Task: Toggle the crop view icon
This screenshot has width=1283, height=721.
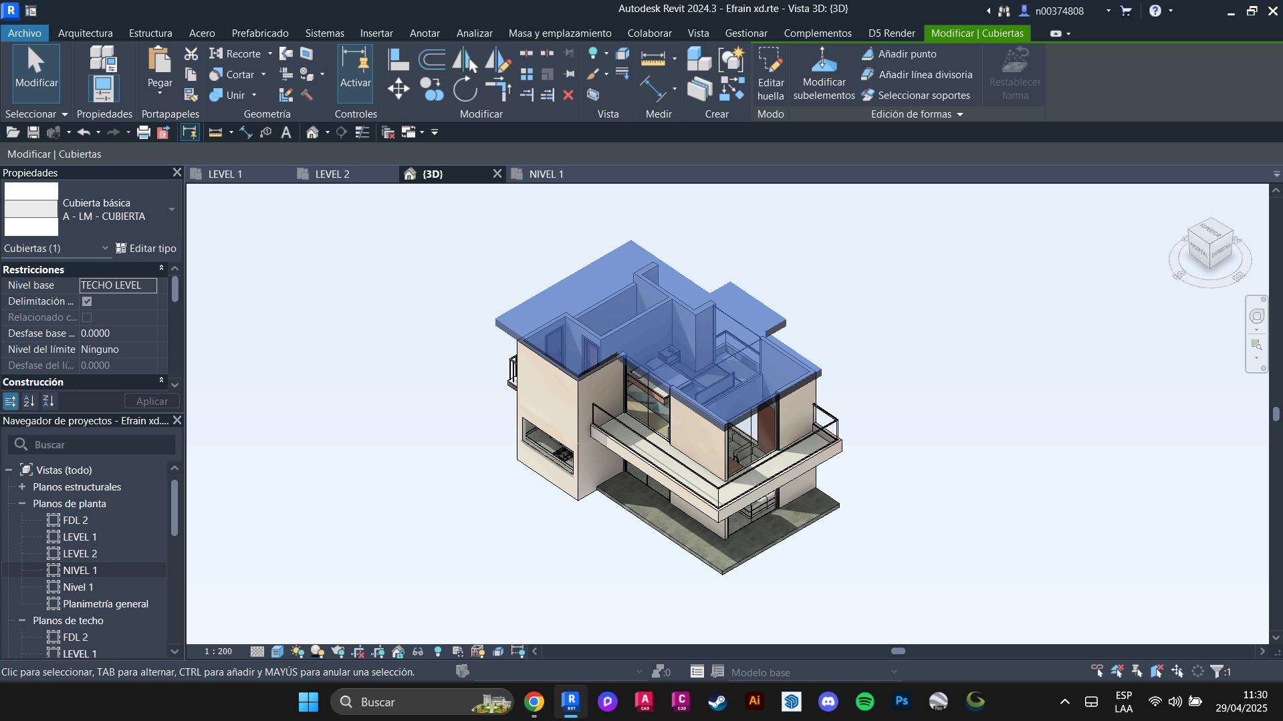Action: 358,651
